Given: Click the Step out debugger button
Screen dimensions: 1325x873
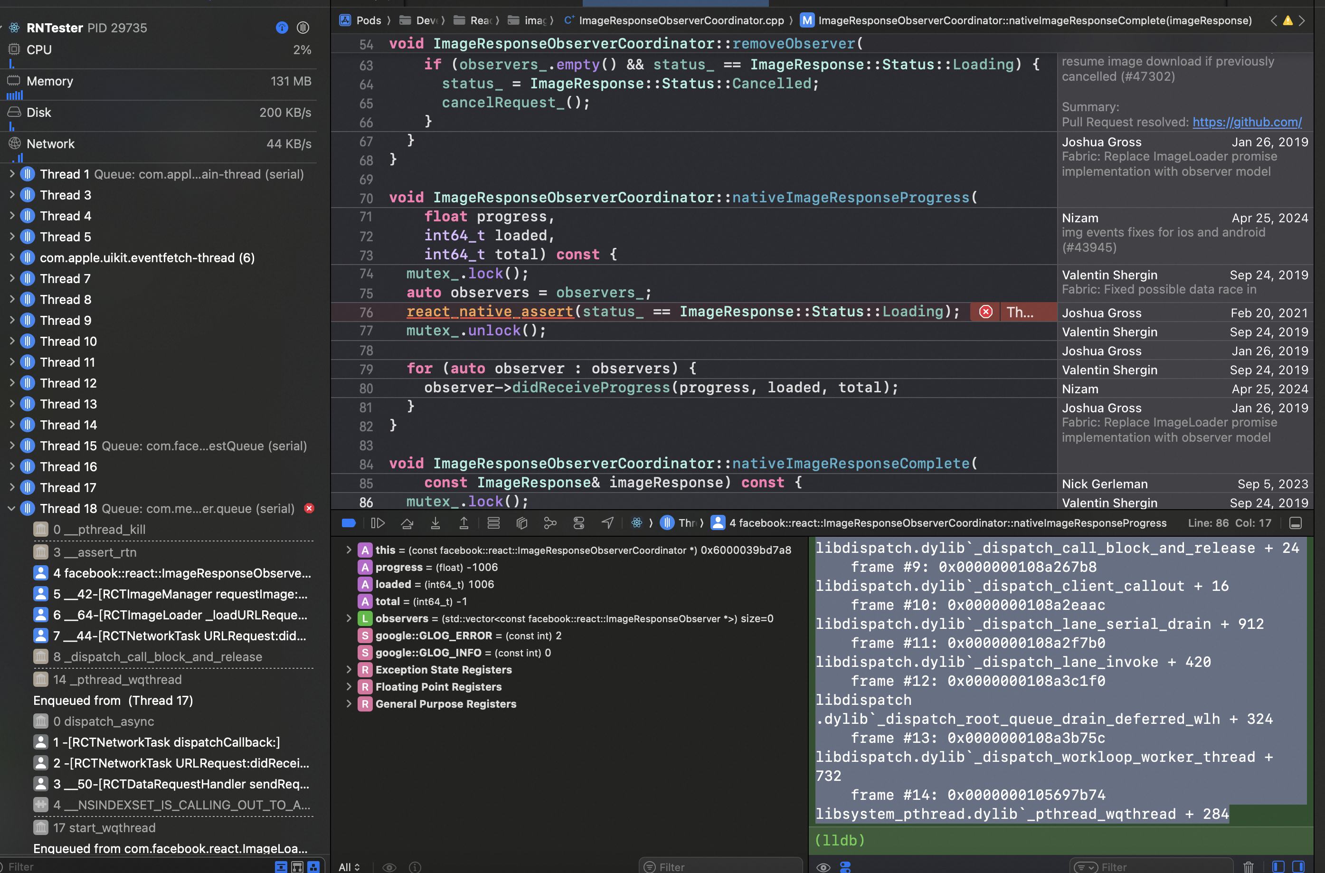Looking at the screenshot, I should click(464, 523).
